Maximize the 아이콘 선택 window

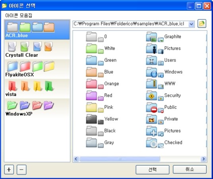click(x=199, y=6)
